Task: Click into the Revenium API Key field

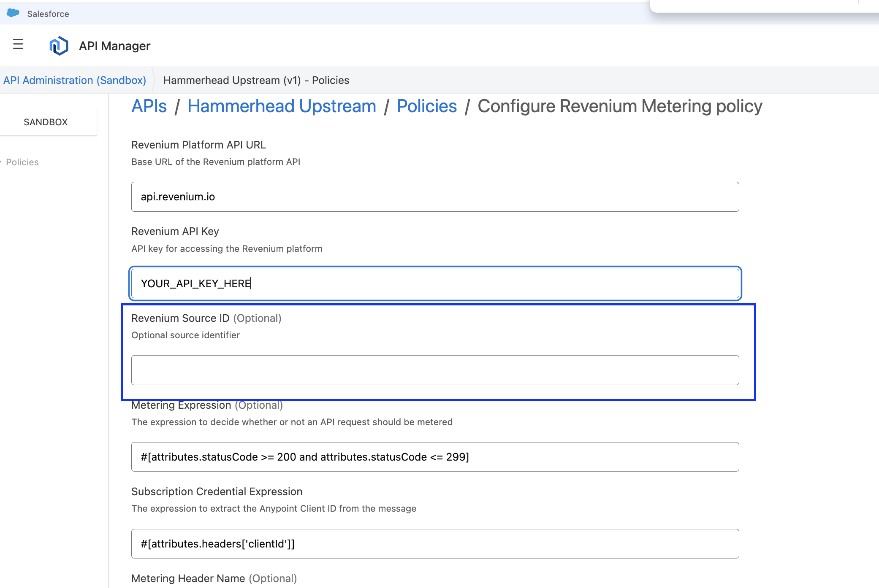Action: [x=435, y=283]
